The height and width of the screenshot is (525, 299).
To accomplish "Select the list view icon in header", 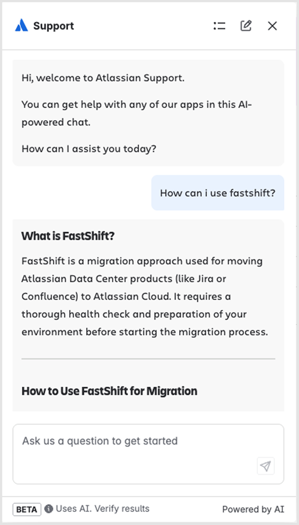I will pyautogui.click(x=219, y=25).
